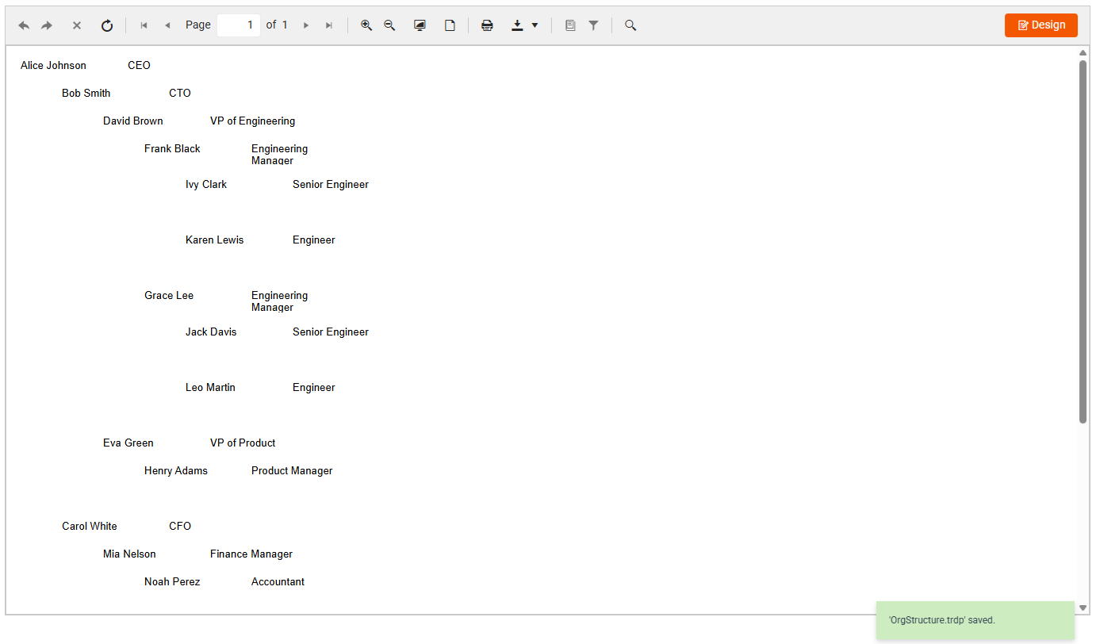The height and width of the screenshot is (644, 1096).
Task: Click the navigate back arrow icon
Action: pyautogui.click(x=23, y=25)
